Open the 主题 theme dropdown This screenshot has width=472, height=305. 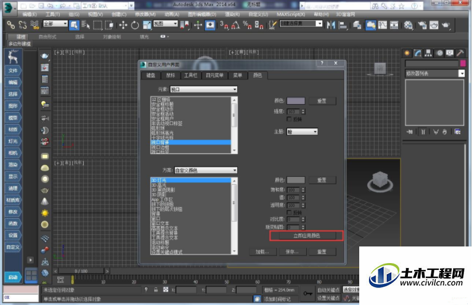[302, 132]
